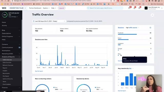Image resolution: width=164 pixels, height=92 pixels.
Task: Open the announcements megaphone icon
Action: click(139, 8)
